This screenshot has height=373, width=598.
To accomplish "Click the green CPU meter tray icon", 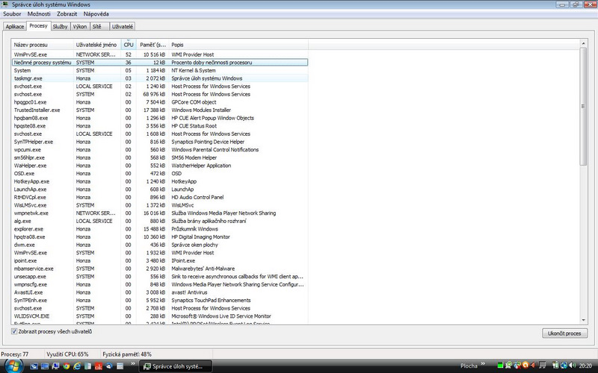I will (500, 366).
